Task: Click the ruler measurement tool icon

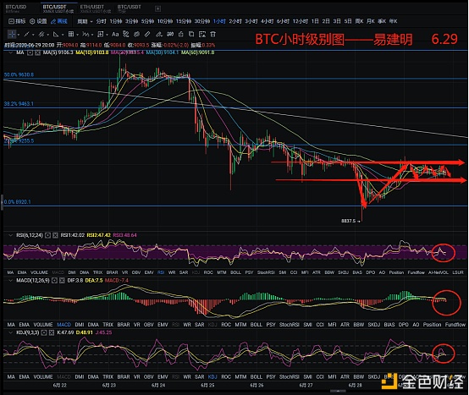Action: (x=147, y=34)
